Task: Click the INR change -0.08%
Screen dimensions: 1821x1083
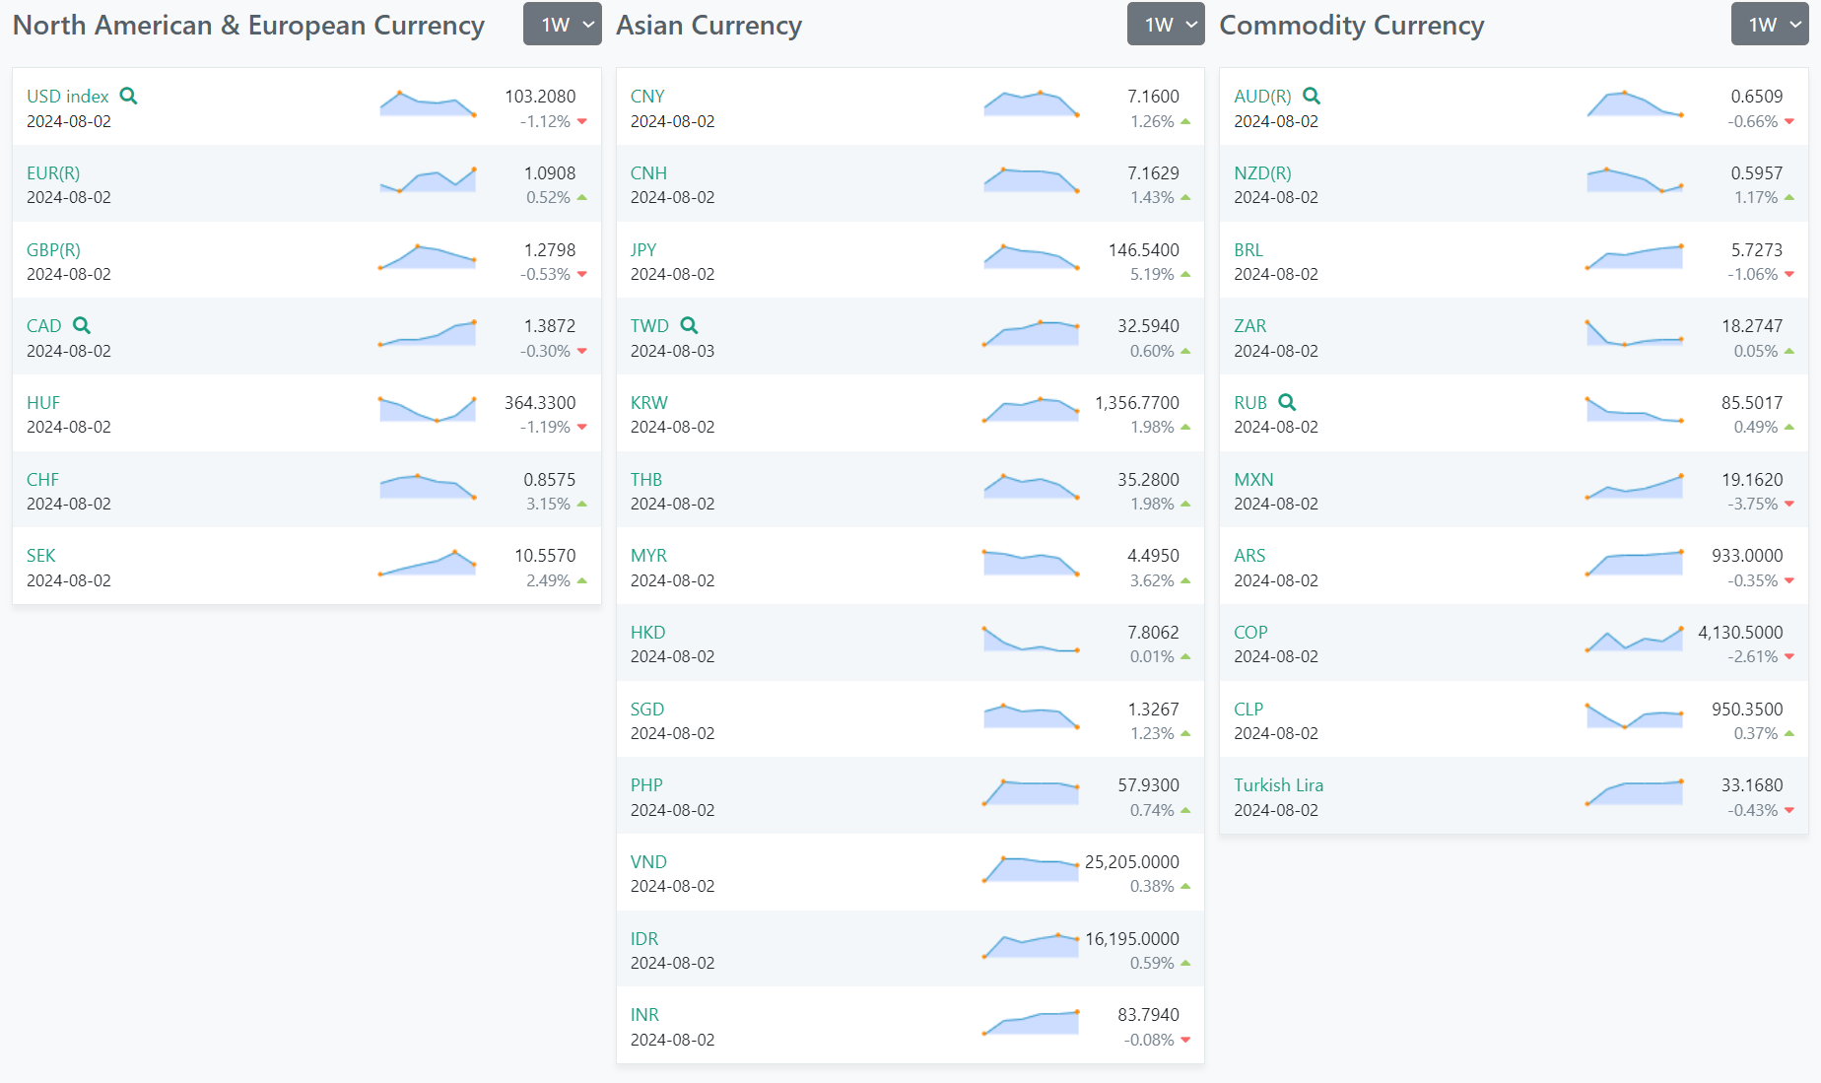Action: tap(1149, 1040)
